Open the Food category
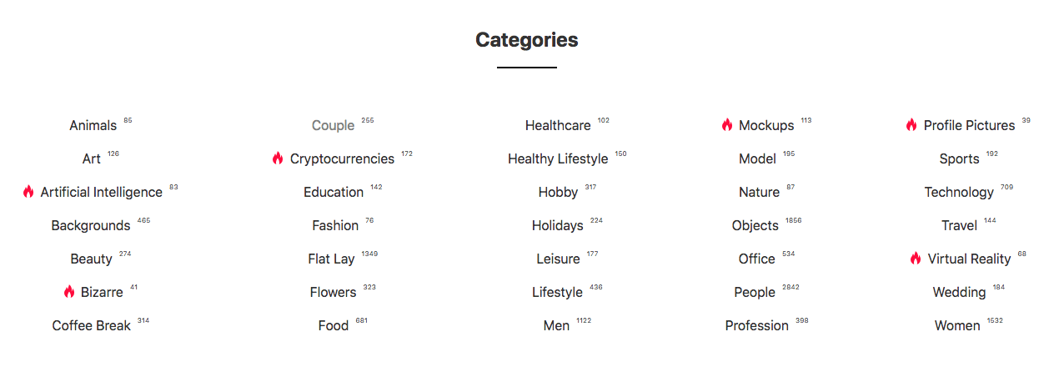This screenshot has width=1059, height=367. click(x=333, y=326)
